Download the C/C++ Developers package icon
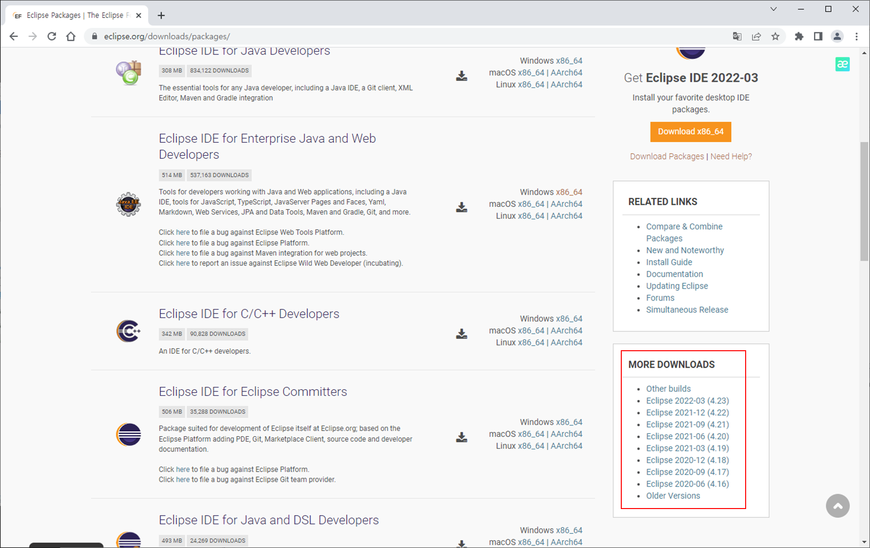 pyautogui.click(x=461, y=334)
